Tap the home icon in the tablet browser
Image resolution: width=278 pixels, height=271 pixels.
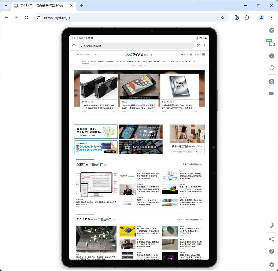[x=74, y=46]
